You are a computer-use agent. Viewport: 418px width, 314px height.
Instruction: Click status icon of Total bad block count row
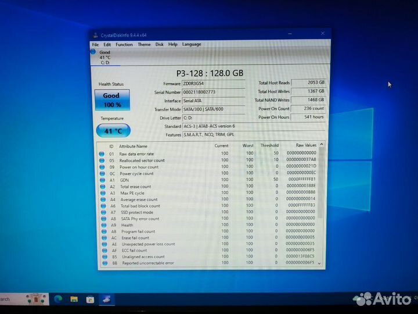[103, 206]
